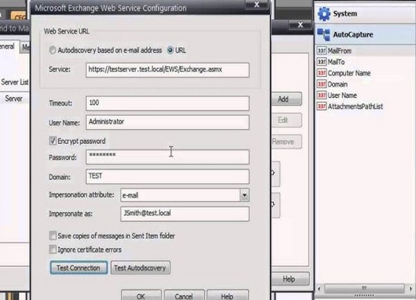416x300 pixels.
Task: Click the AutoCapture panel header icon
Action: click(x=324, y=33)
